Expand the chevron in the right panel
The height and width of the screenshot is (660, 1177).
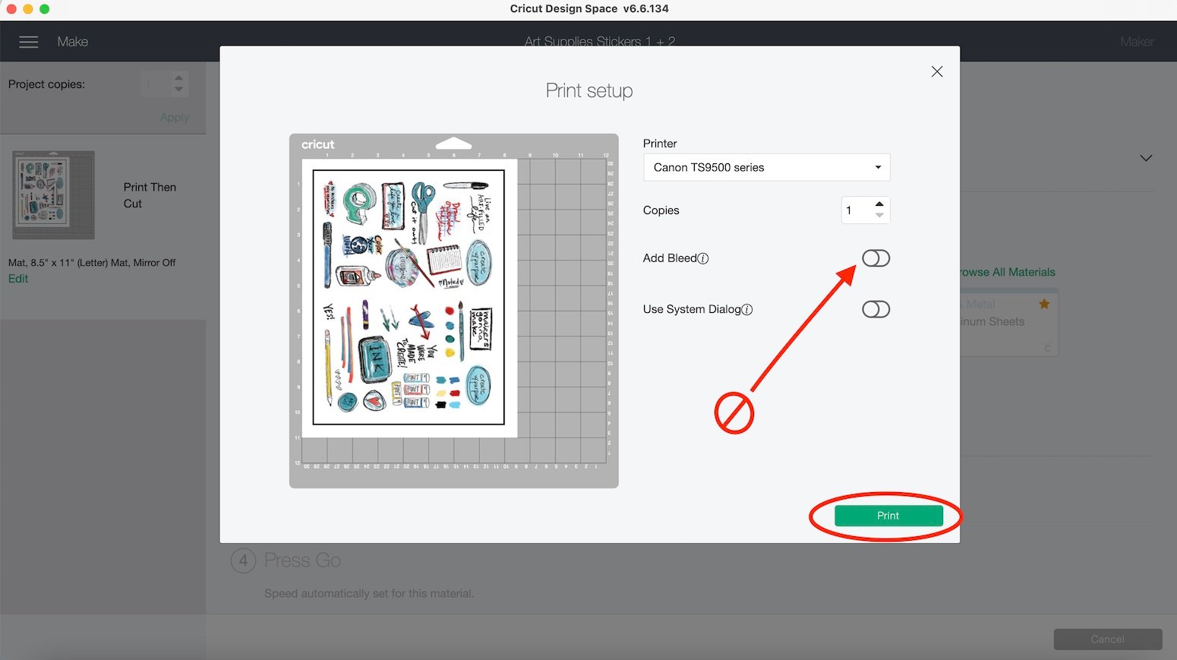click(1146, 158)
